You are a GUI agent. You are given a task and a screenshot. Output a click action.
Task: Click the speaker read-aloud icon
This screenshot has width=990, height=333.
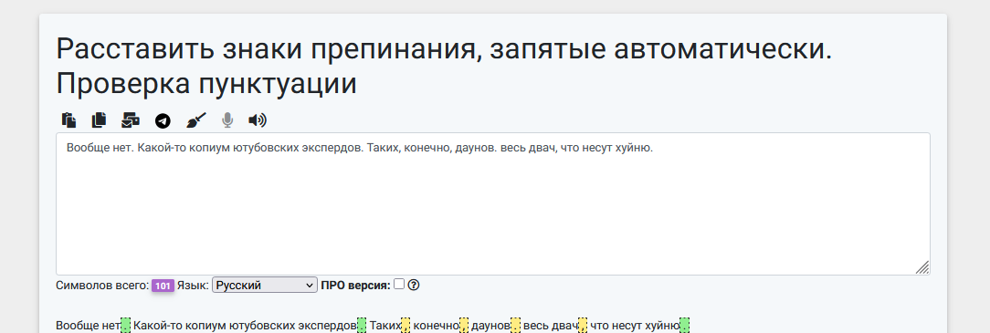coord(258,120)
